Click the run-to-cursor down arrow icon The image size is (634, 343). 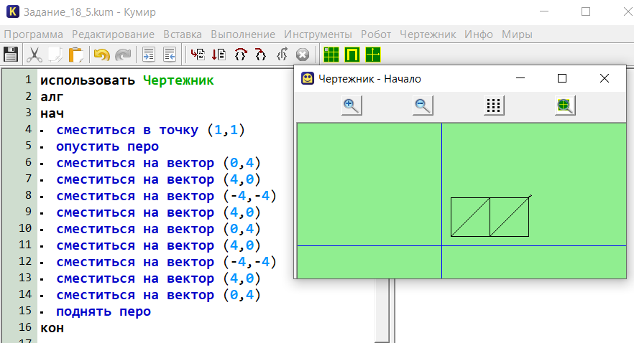[219, 55]
